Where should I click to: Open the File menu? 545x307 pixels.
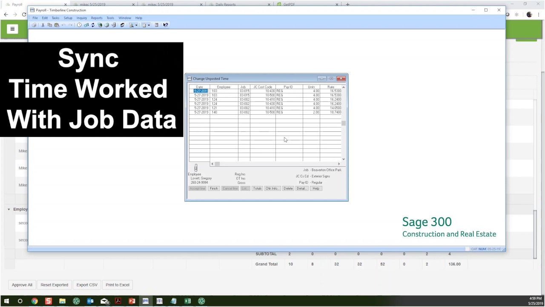[x=35, y=18]
